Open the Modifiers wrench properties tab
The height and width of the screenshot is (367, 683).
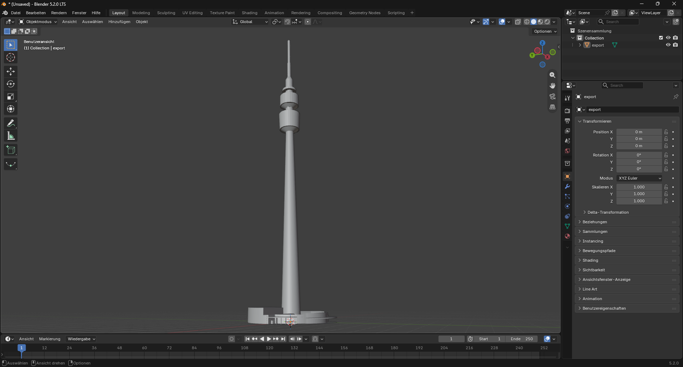pyautogui.click(x=567, y=186)
